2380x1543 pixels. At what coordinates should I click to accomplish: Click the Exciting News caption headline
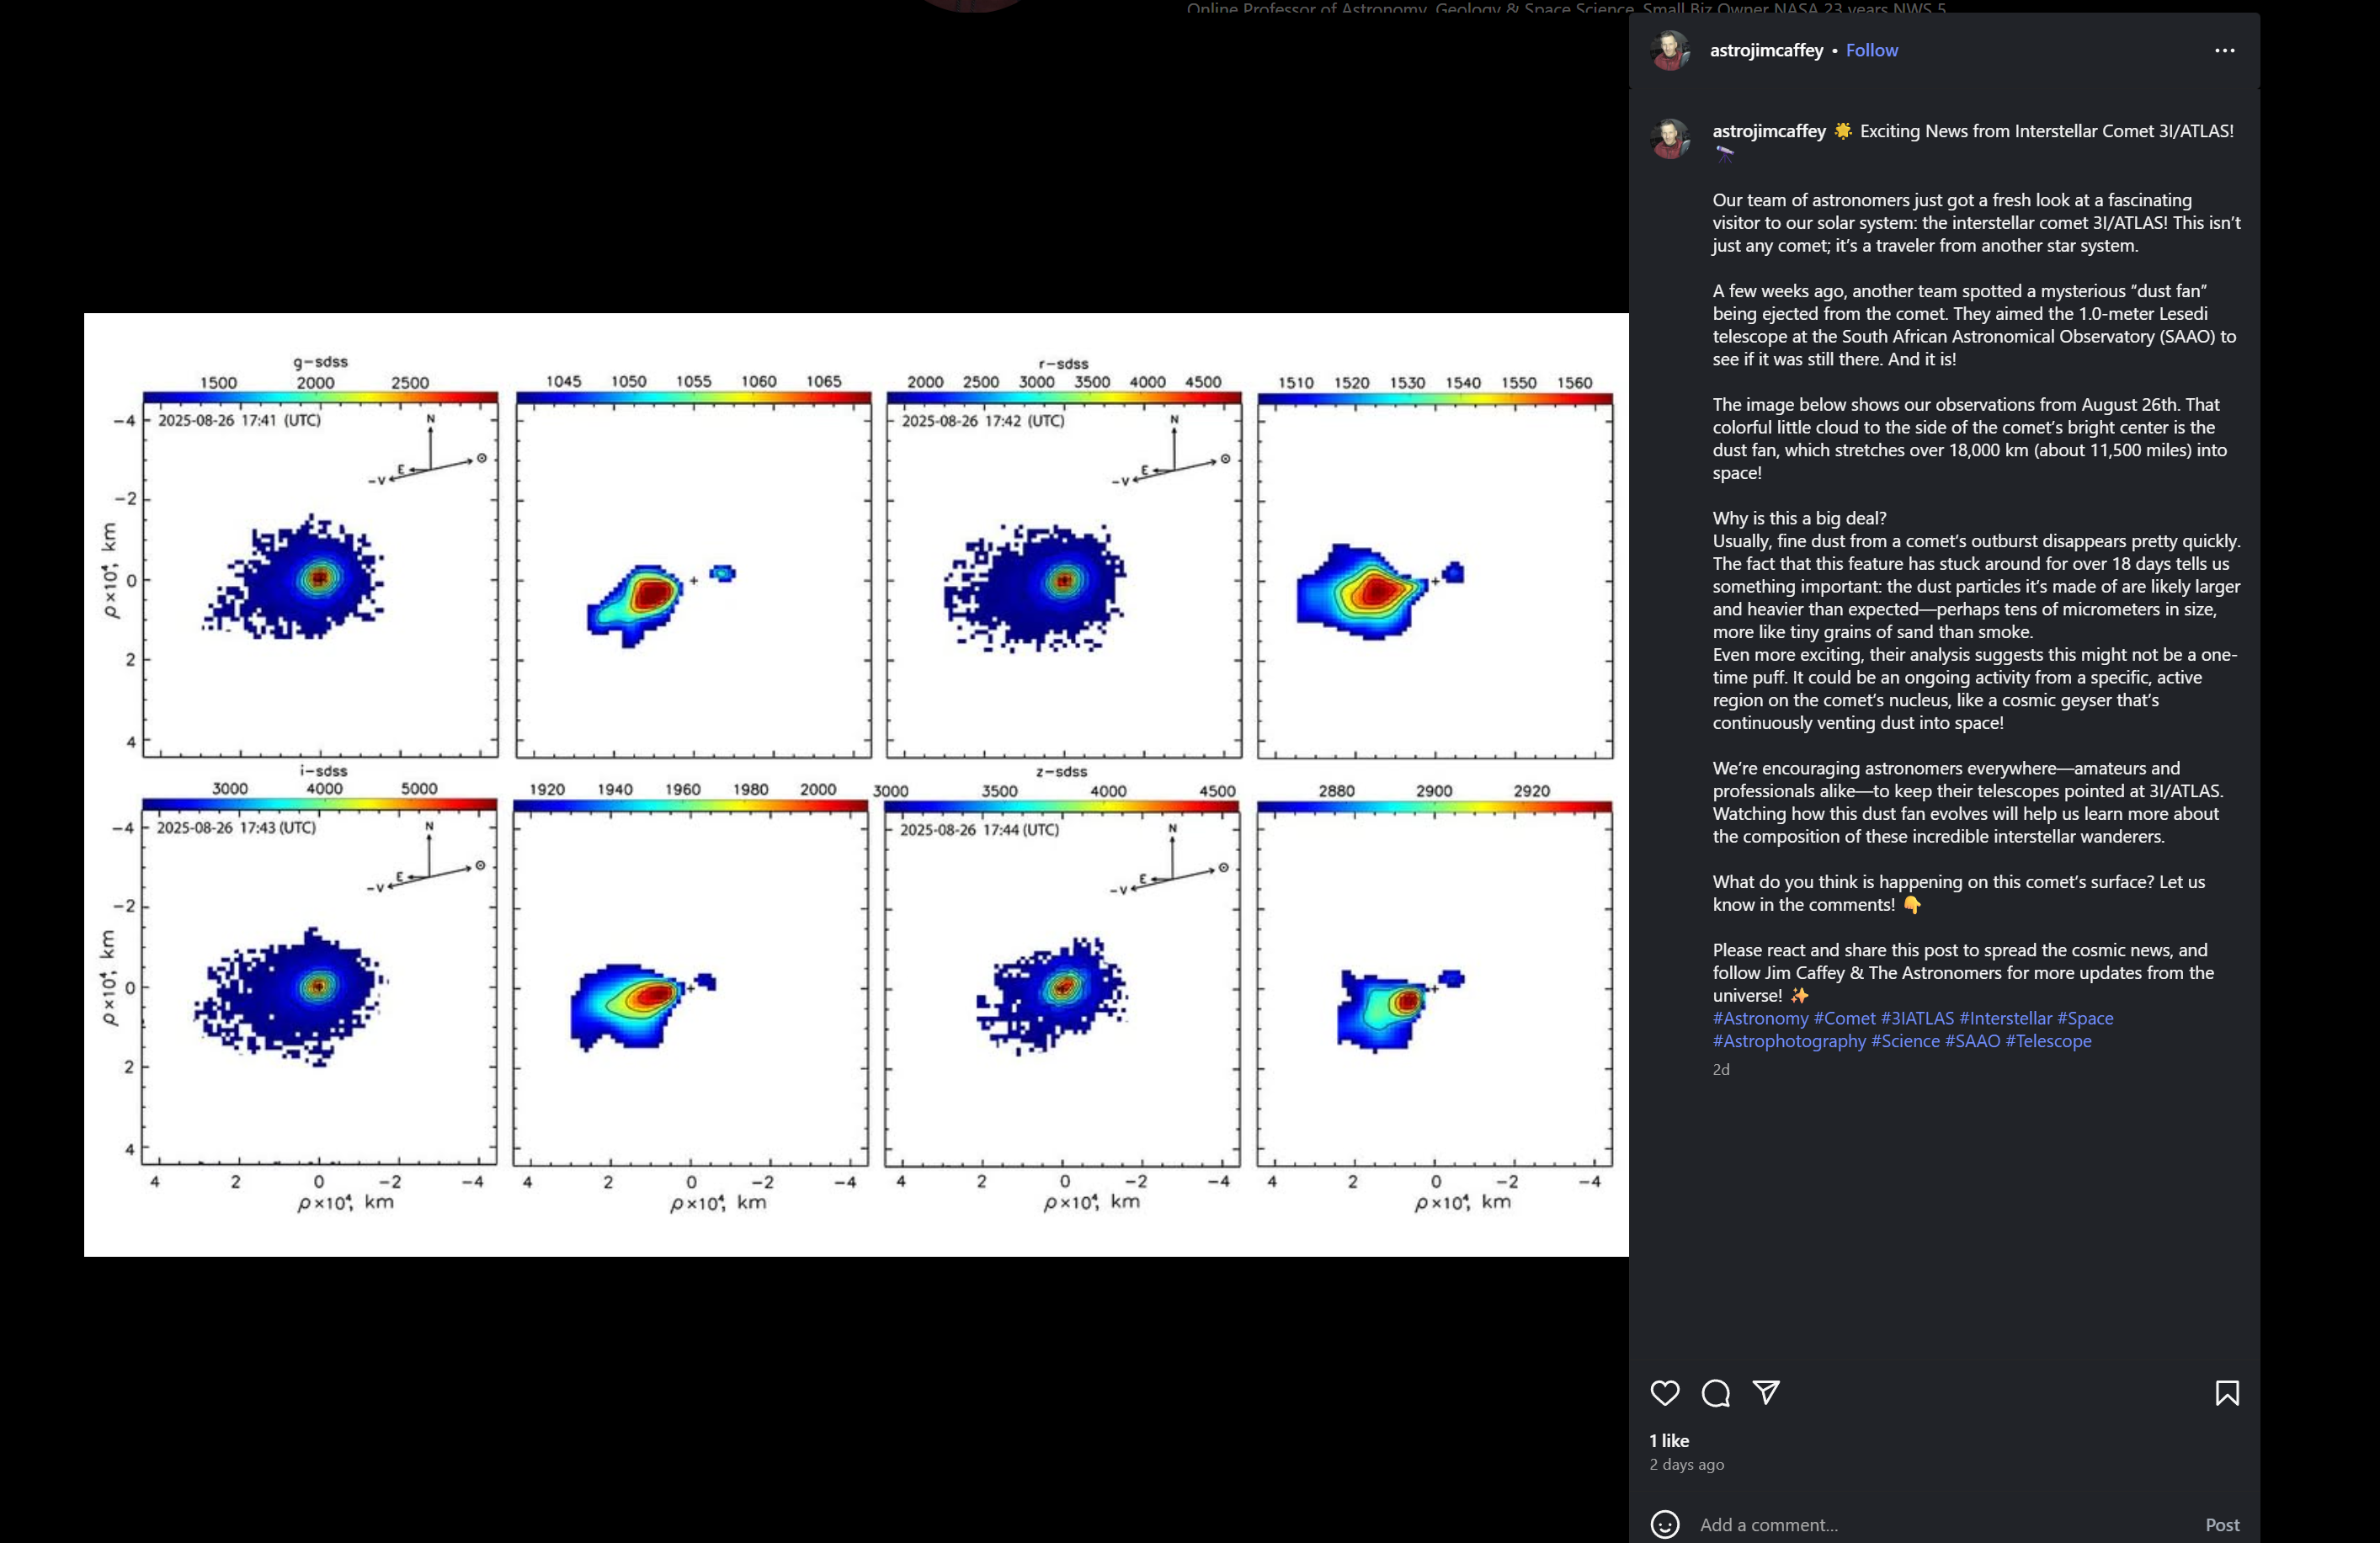point(2046,131)
